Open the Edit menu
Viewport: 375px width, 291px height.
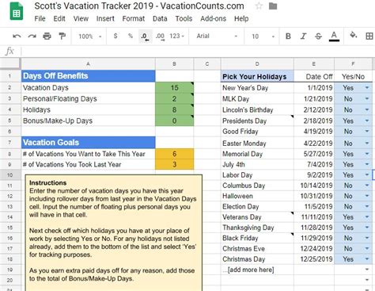(x=59, y=19)
